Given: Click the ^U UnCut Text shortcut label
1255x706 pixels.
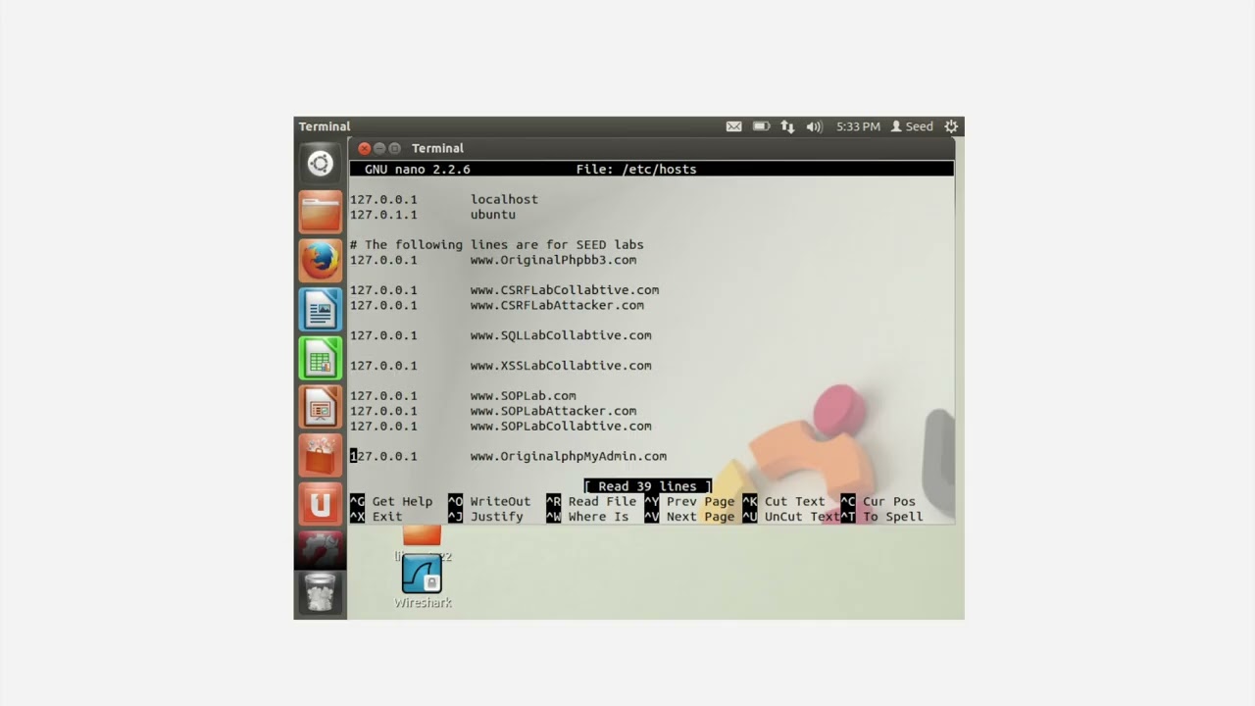Looking at the screenshot, I should click(791, 517).
